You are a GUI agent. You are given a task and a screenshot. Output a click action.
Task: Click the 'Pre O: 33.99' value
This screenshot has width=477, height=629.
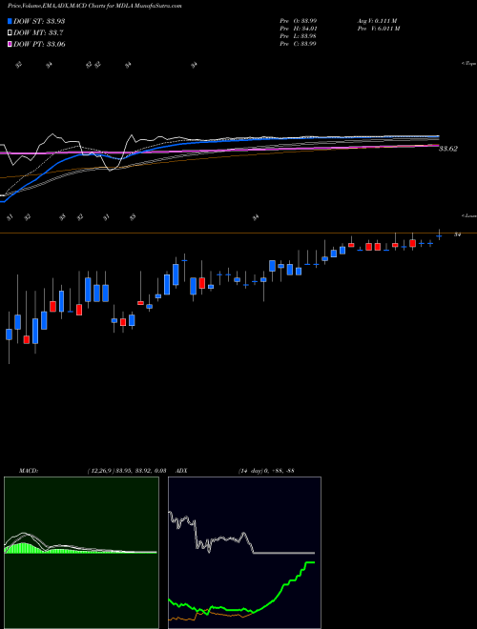point(299,21)
